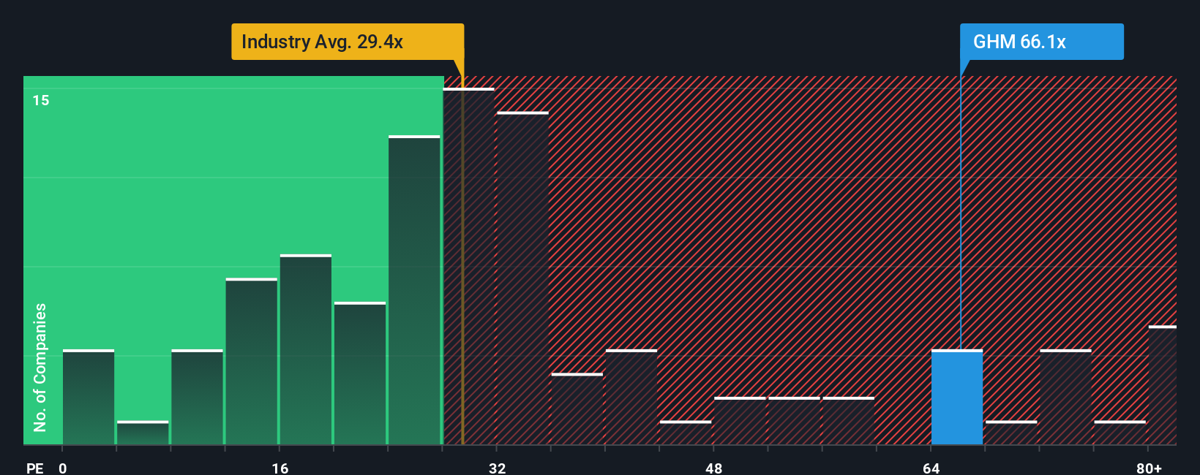Click the GHM 66.1x label
Image resolution: width=1200 pixels, height=475 pixels.
tap(1041, 42)
